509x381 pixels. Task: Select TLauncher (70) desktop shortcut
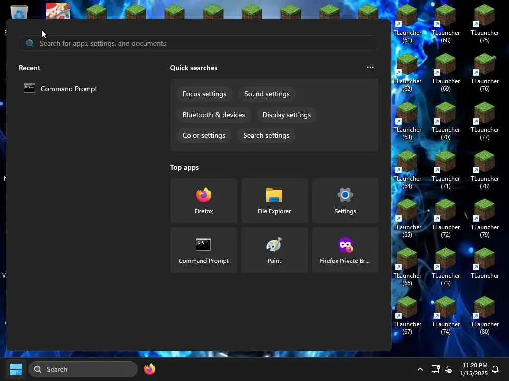446,121
